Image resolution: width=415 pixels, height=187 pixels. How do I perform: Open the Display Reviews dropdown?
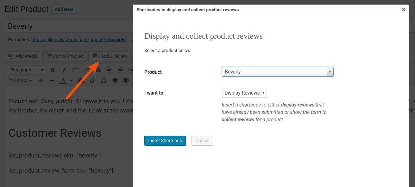[244, 93]
